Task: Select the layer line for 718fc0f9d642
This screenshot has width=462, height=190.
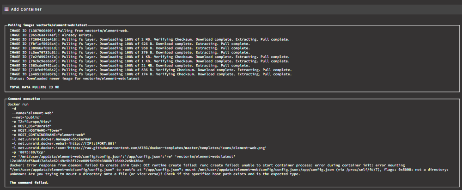Action: point(151,70)
